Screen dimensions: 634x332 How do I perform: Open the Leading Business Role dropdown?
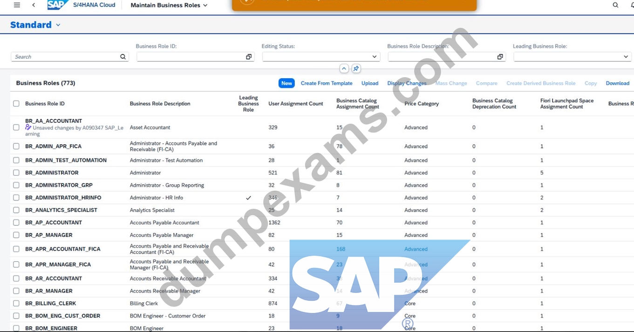coord(626,57)
